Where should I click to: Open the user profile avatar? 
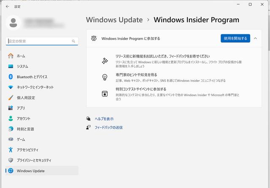[13, 23]
